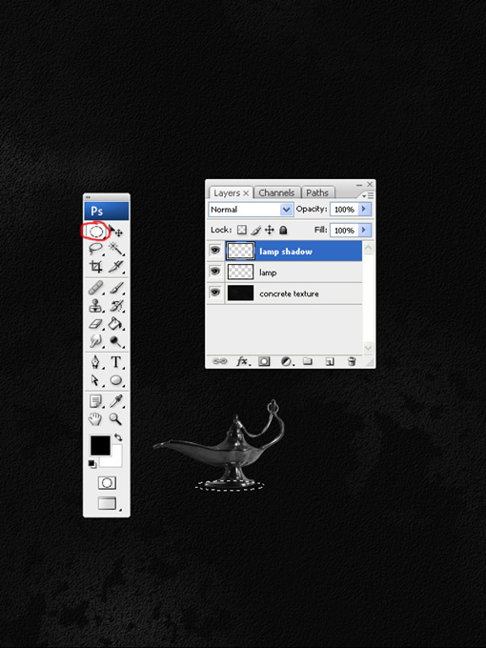Open the Layers panel options menu
This screenshot has width=486, height=648.
click(368, 195)
